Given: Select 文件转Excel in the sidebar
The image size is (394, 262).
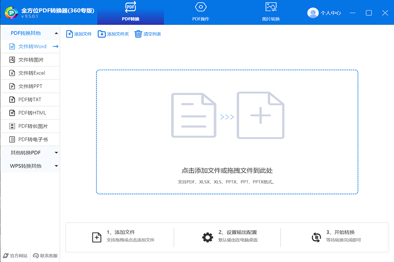Looking at the screenshot, I should [32, 73].
